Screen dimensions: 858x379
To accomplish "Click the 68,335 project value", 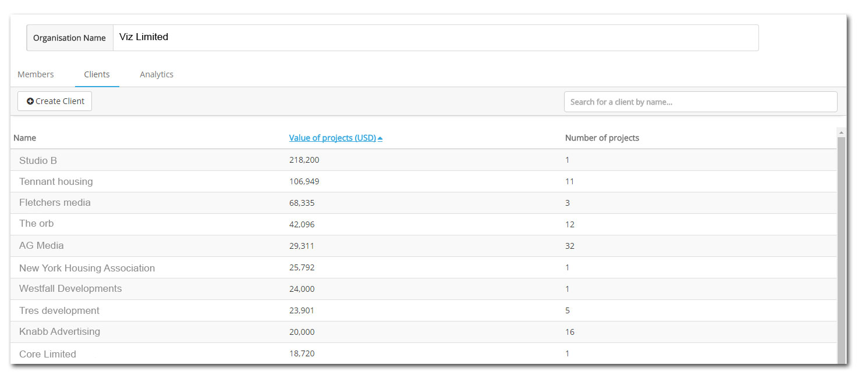I will coord(302,203).
